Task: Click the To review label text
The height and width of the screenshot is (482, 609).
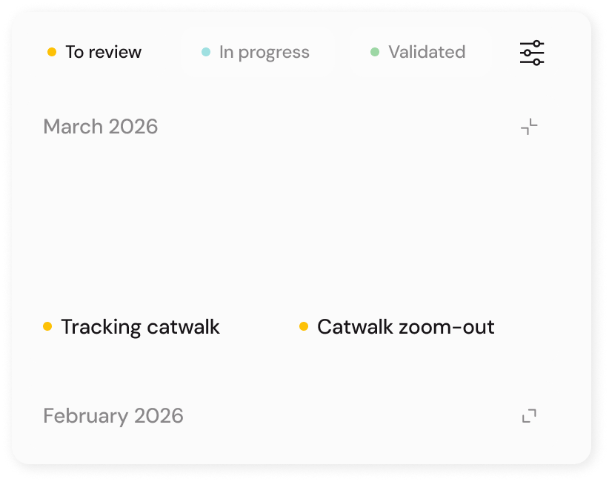Action: point(103,53)
